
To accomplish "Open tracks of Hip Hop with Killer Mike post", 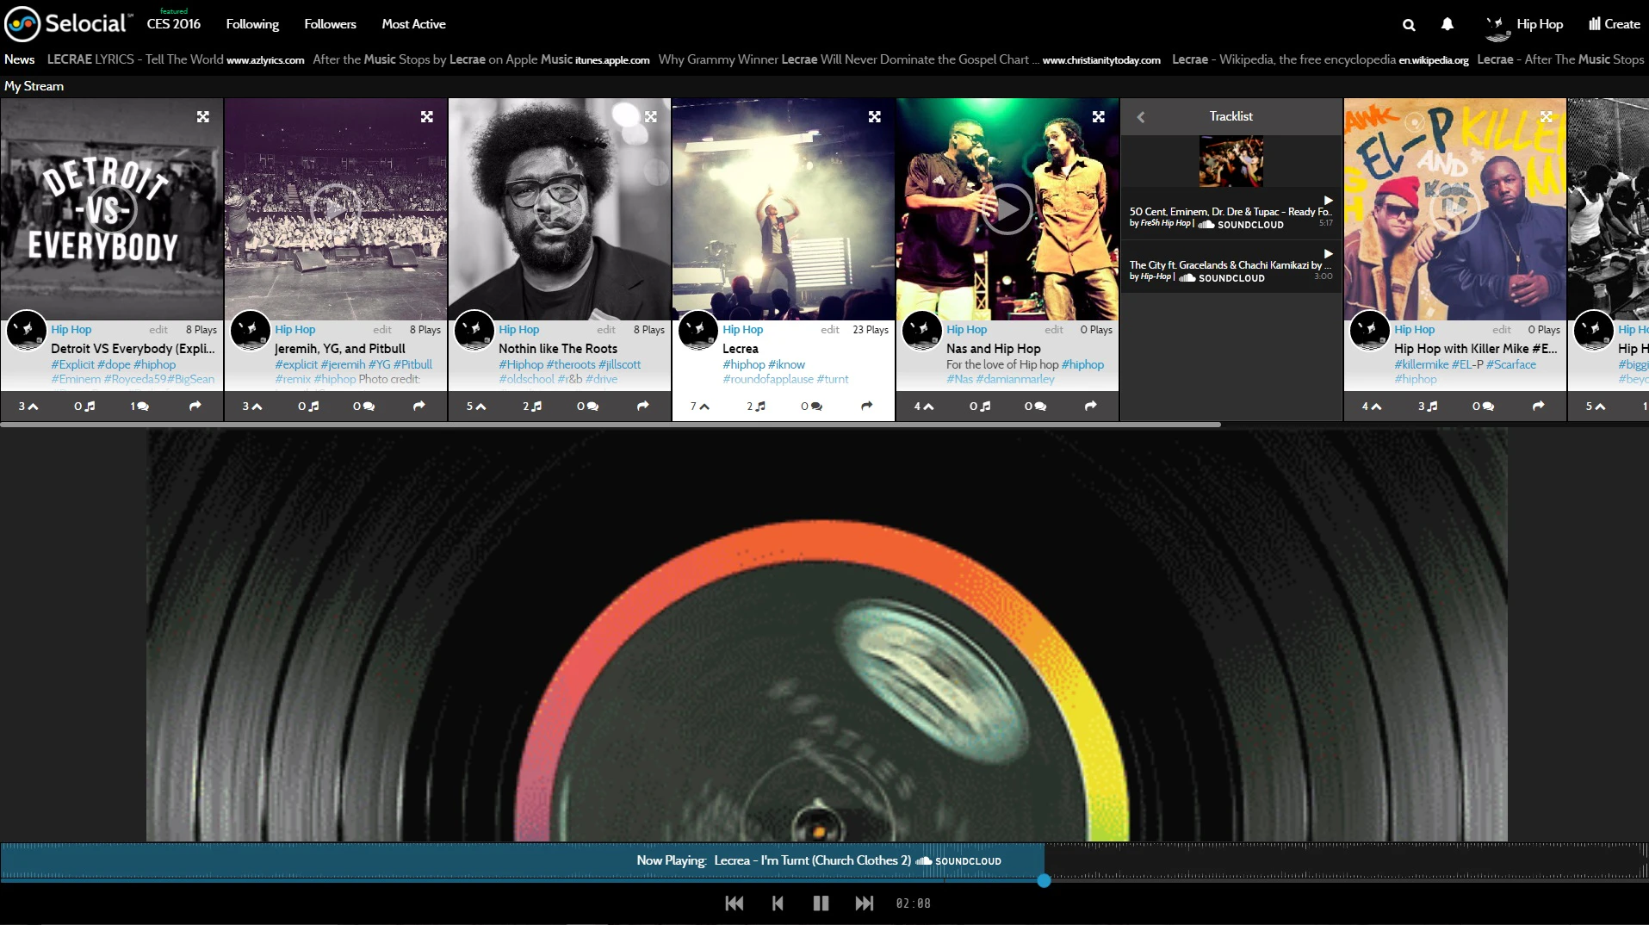I will pos(1428,406).
